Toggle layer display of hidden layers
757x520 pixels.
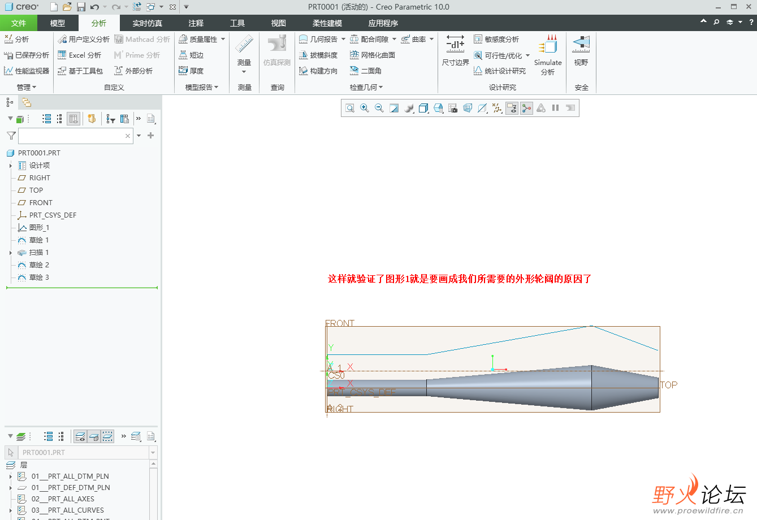tap(80, 436)
